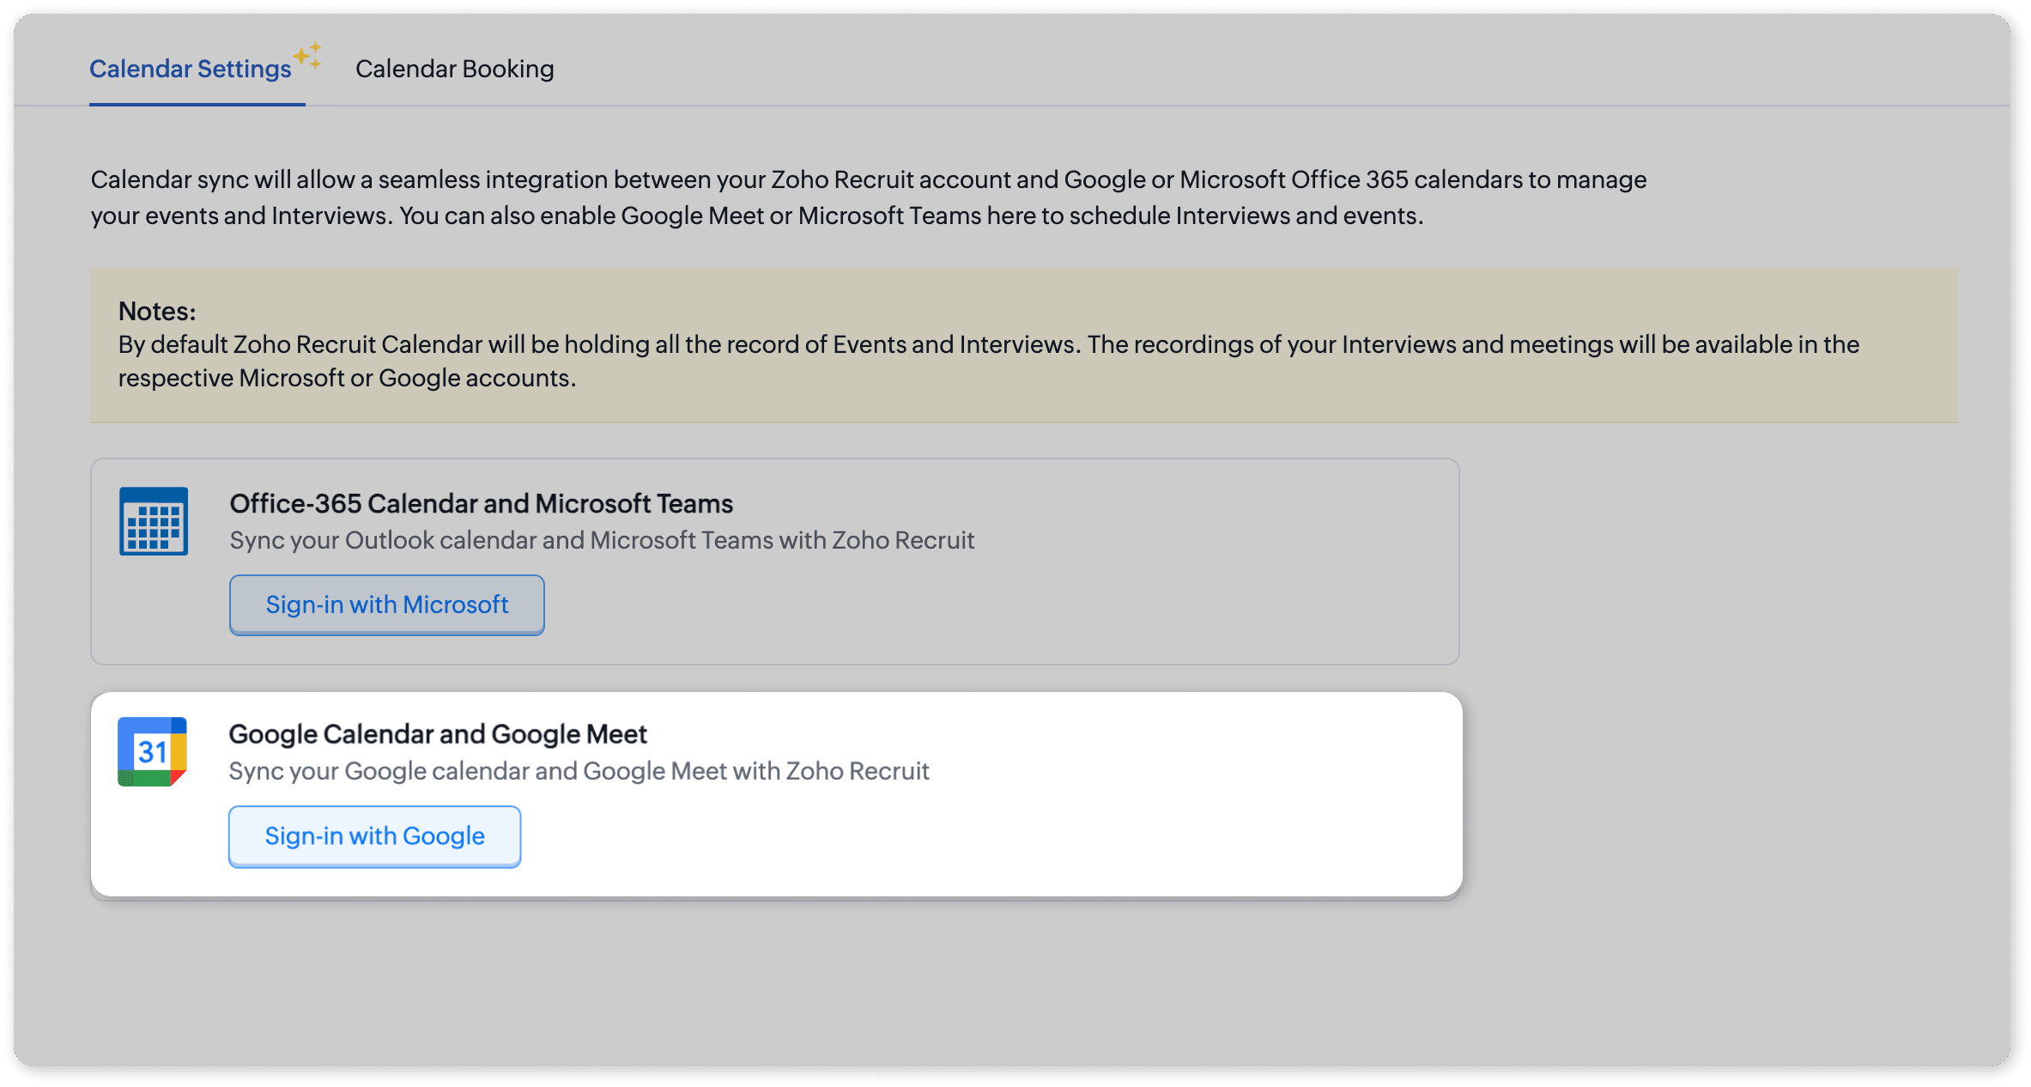This screenshot has height=1087, width=2031.
Task: Click the 'Calendar sync will allow' intro paragraph
Action: tap(869, 197)
